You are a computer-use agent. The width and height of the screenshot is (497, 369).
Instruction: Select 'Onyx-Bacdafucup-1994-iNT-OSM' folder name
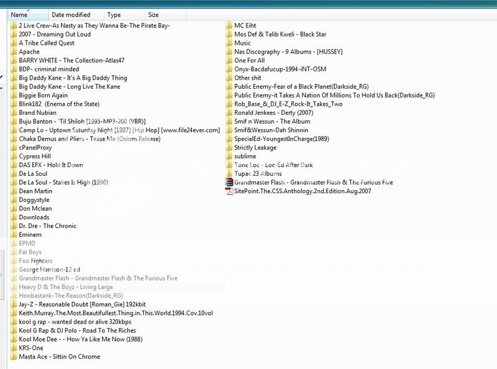click(x=280, y=69)
